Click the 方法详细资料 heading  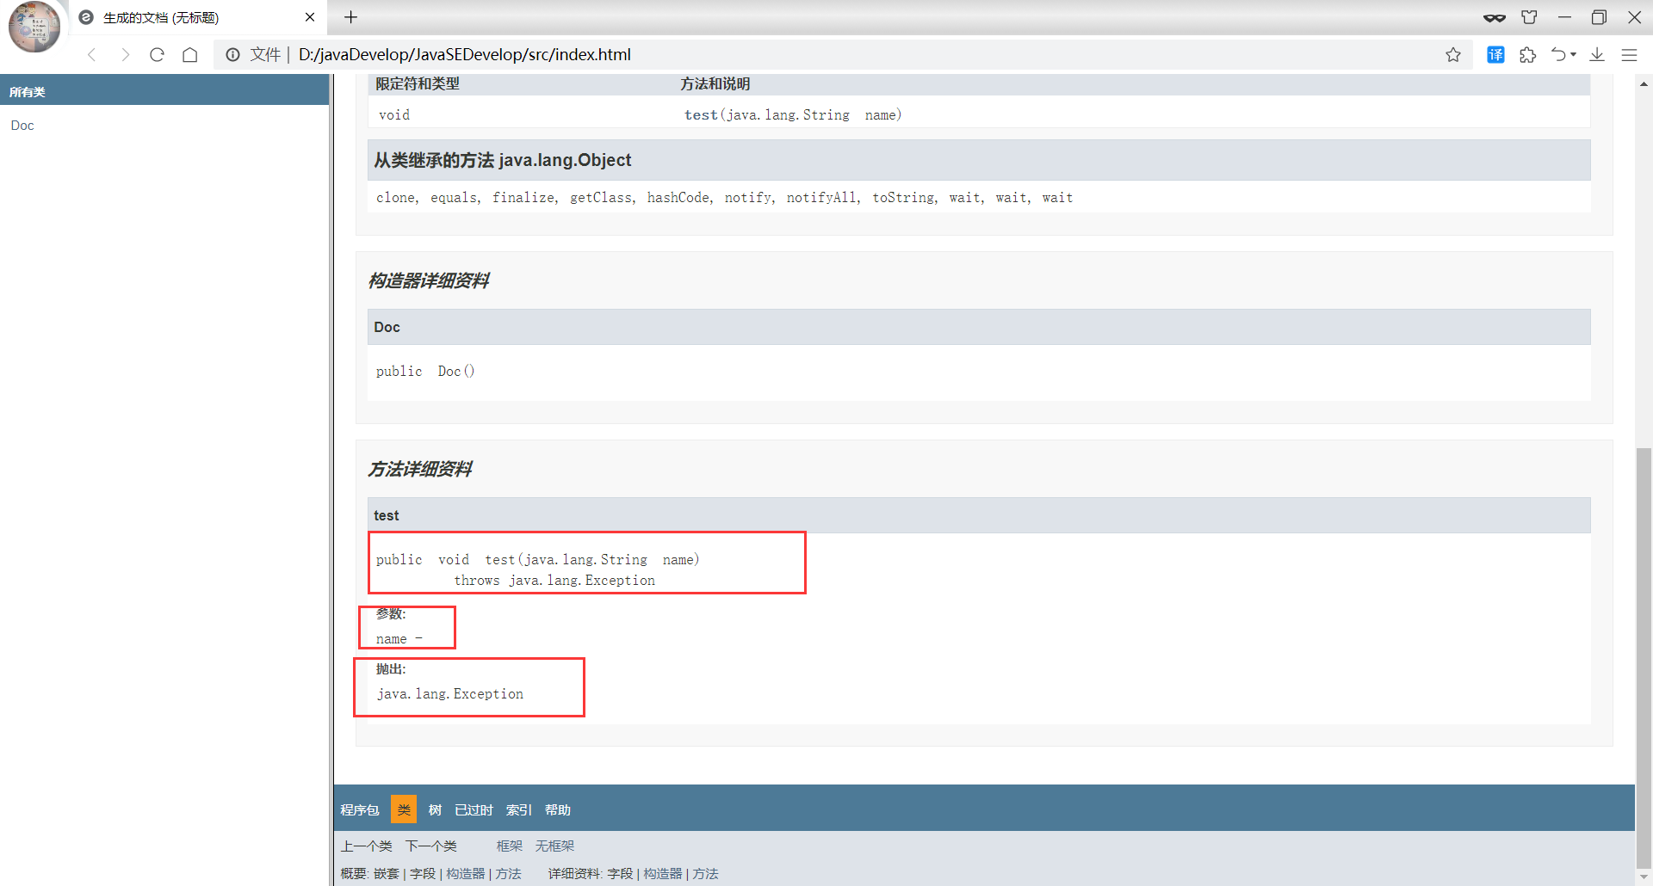[420, 469]
